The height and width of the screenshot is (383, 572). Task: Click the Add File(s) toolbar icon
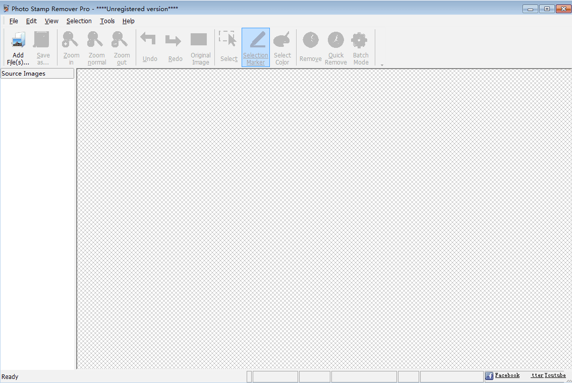pyautogui.click(x=18, y=48)
